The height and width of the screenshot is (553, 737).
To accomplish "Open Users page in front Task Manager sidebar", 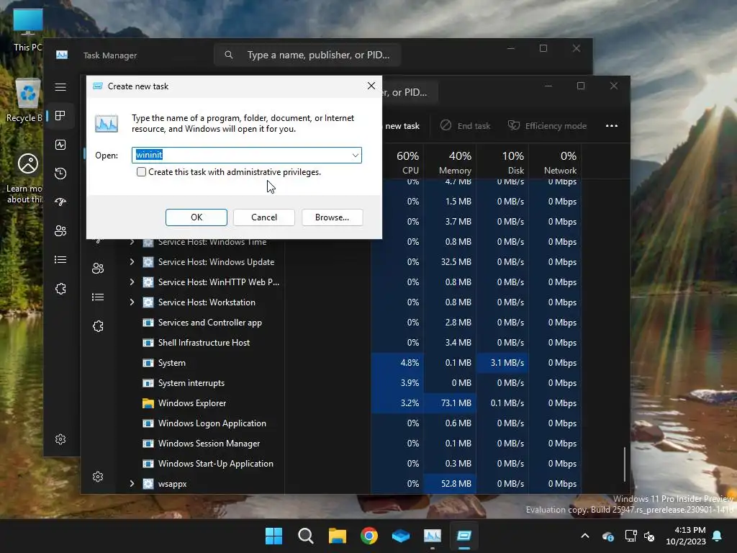I will (x=98, y=269).
